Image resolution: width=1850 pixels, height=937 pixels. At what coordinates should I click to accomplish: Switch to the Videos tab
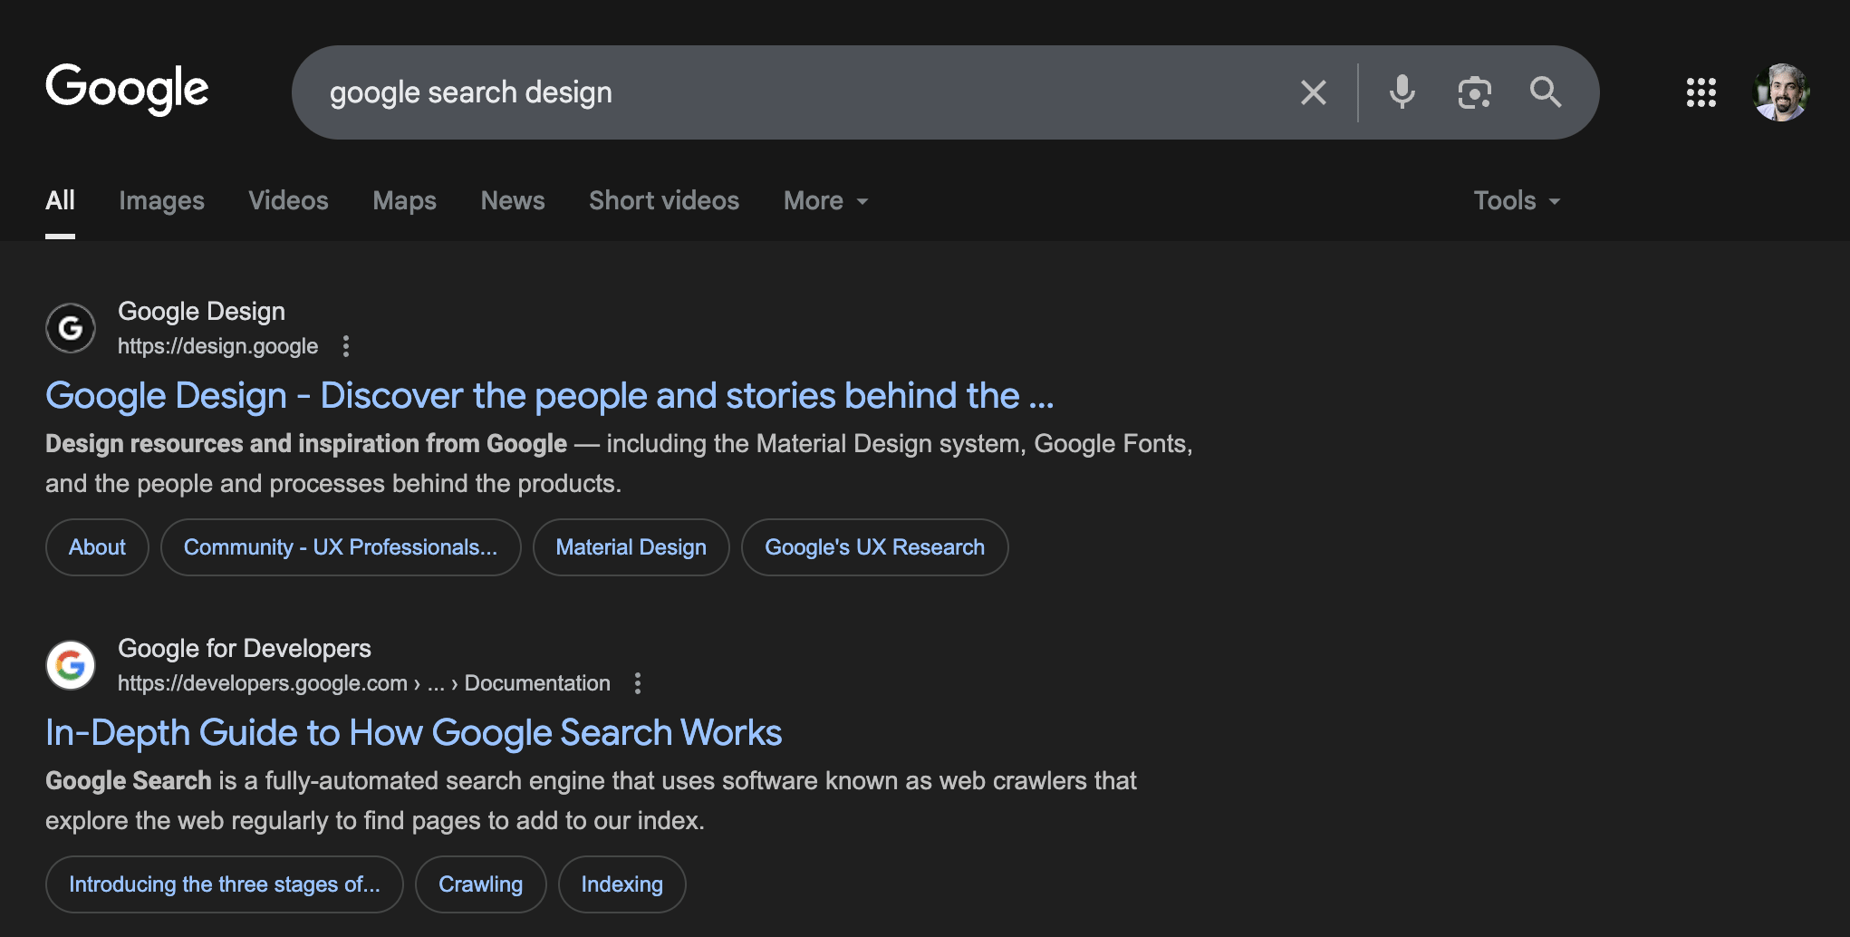pyautogui.click(x=288, y=200)
